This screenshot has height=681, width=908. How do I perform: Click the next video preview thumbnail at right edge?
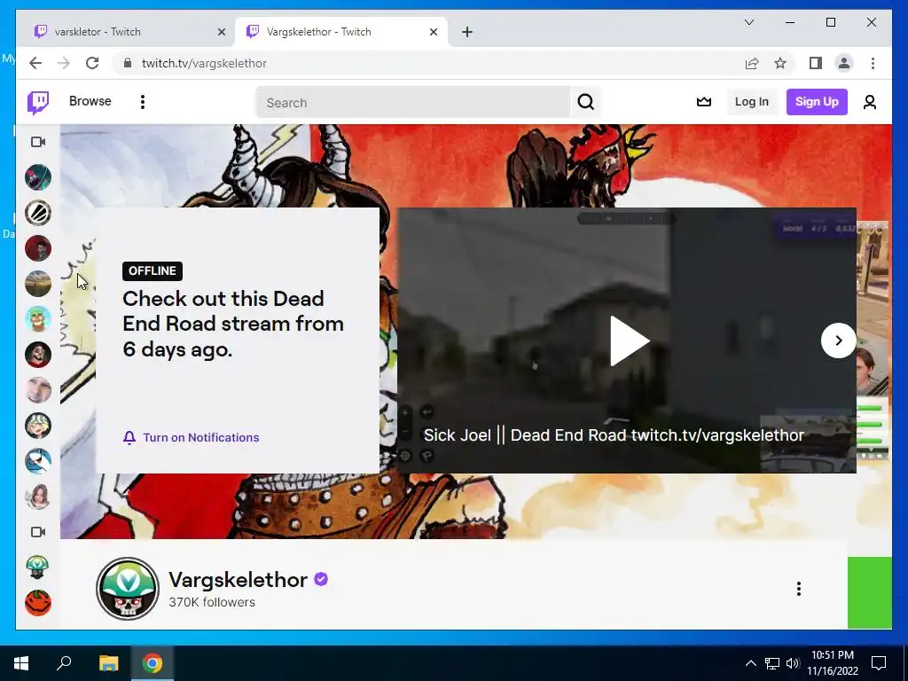point(873,340)
